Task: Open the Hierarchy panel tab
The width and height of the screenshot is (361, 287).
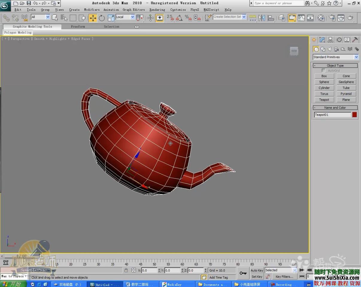Action: [330, 40]
